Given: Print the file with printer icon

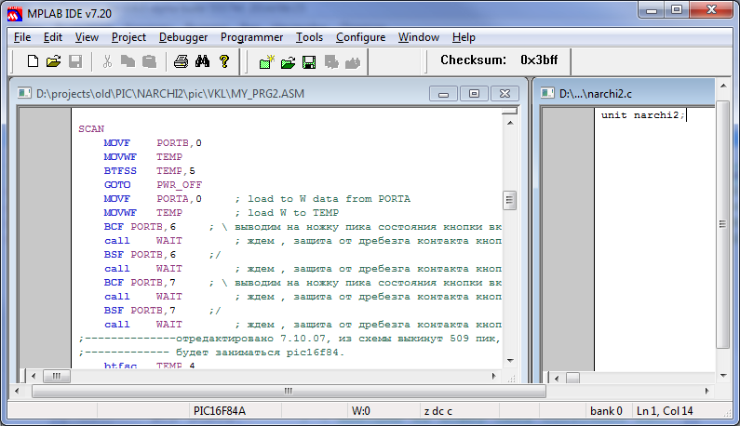Looking at the screenshot, I should [x=181, y=61].
